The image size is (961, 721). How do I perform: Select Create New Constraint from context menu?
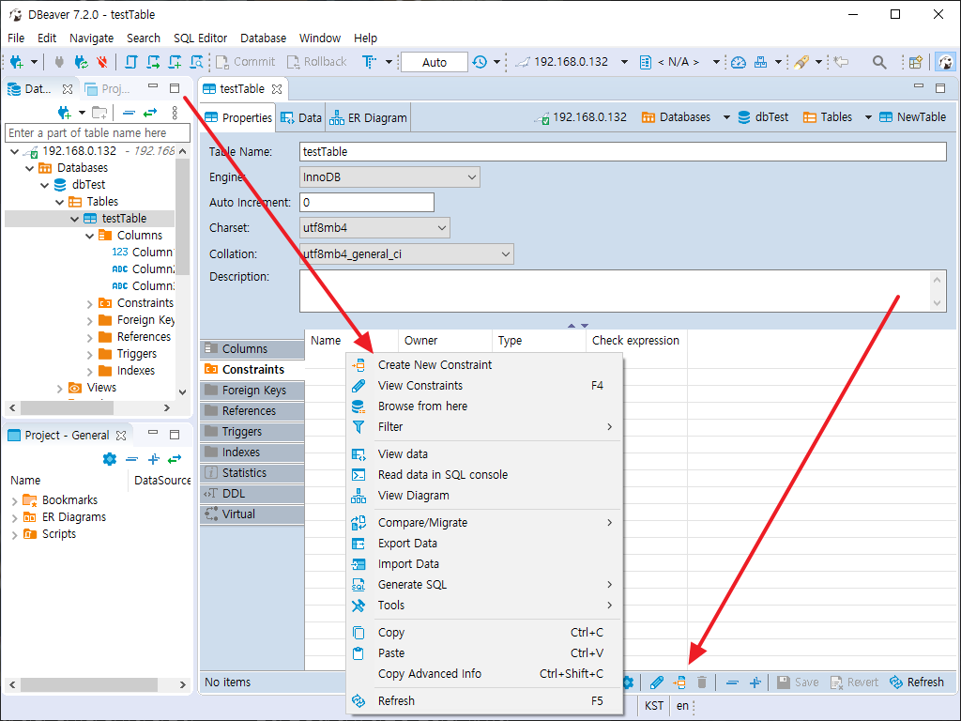[x=435, y=364]
